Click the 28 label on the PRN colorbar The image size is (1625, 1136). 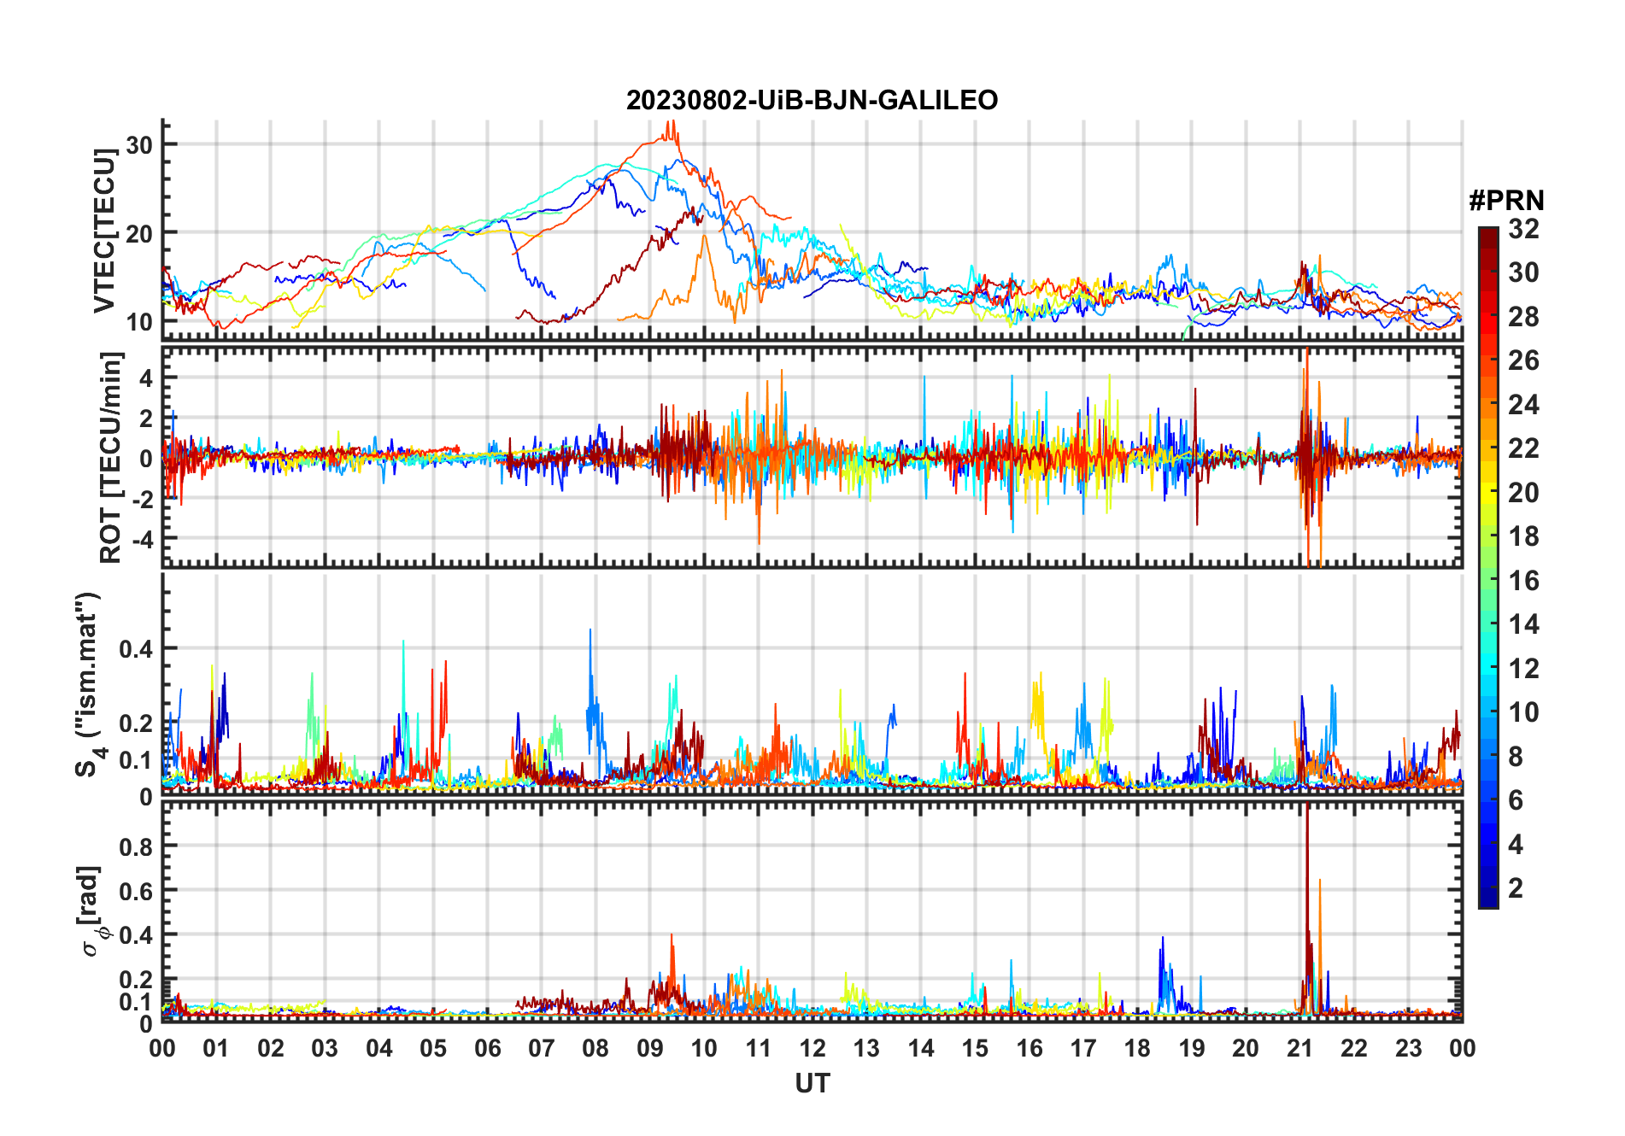[x=1523, y=317]
